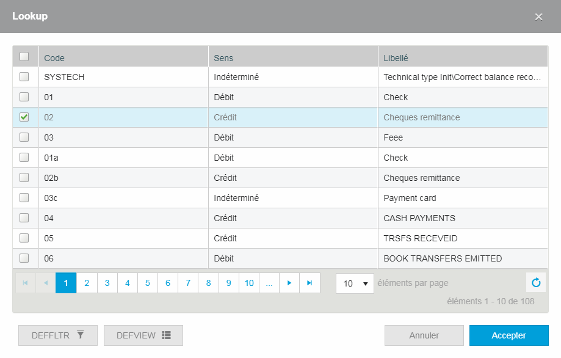Check the checkbox for SYSTECH row
The height and width of the screenshot is (358, 561).
(x=24, y=77)
